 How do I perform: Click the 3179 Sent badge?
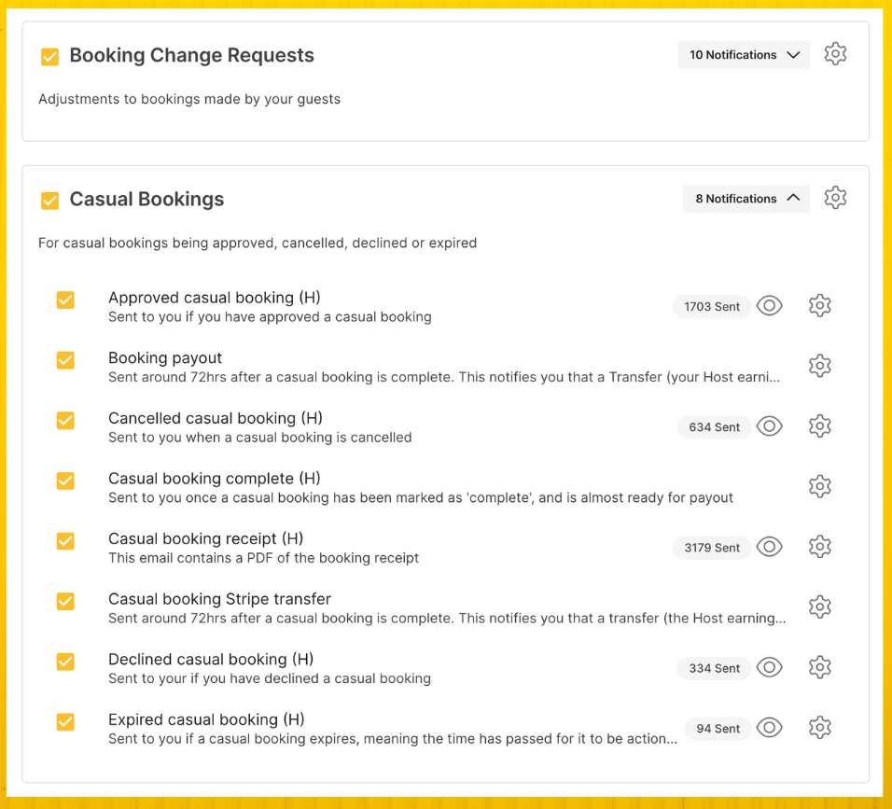(x=712, y=548)
